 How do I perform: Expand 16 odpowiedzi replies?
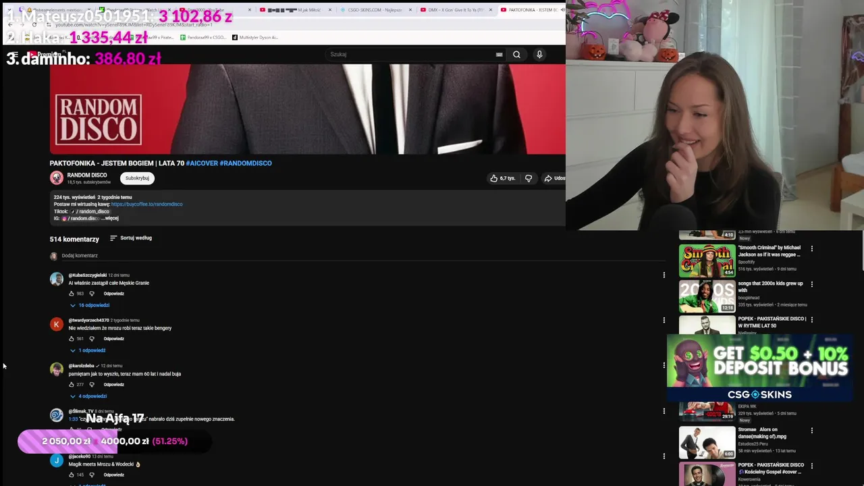point(90,305)
